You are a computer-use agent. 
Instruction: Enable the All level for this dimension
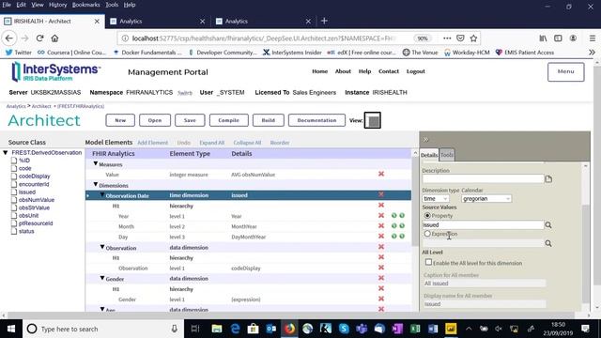[428, 263]
